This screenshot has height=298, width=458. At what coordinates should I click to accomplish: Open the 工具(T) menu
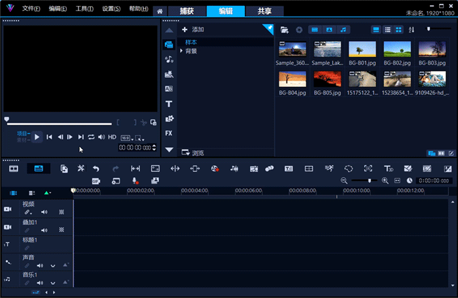(x=84, y=8)
